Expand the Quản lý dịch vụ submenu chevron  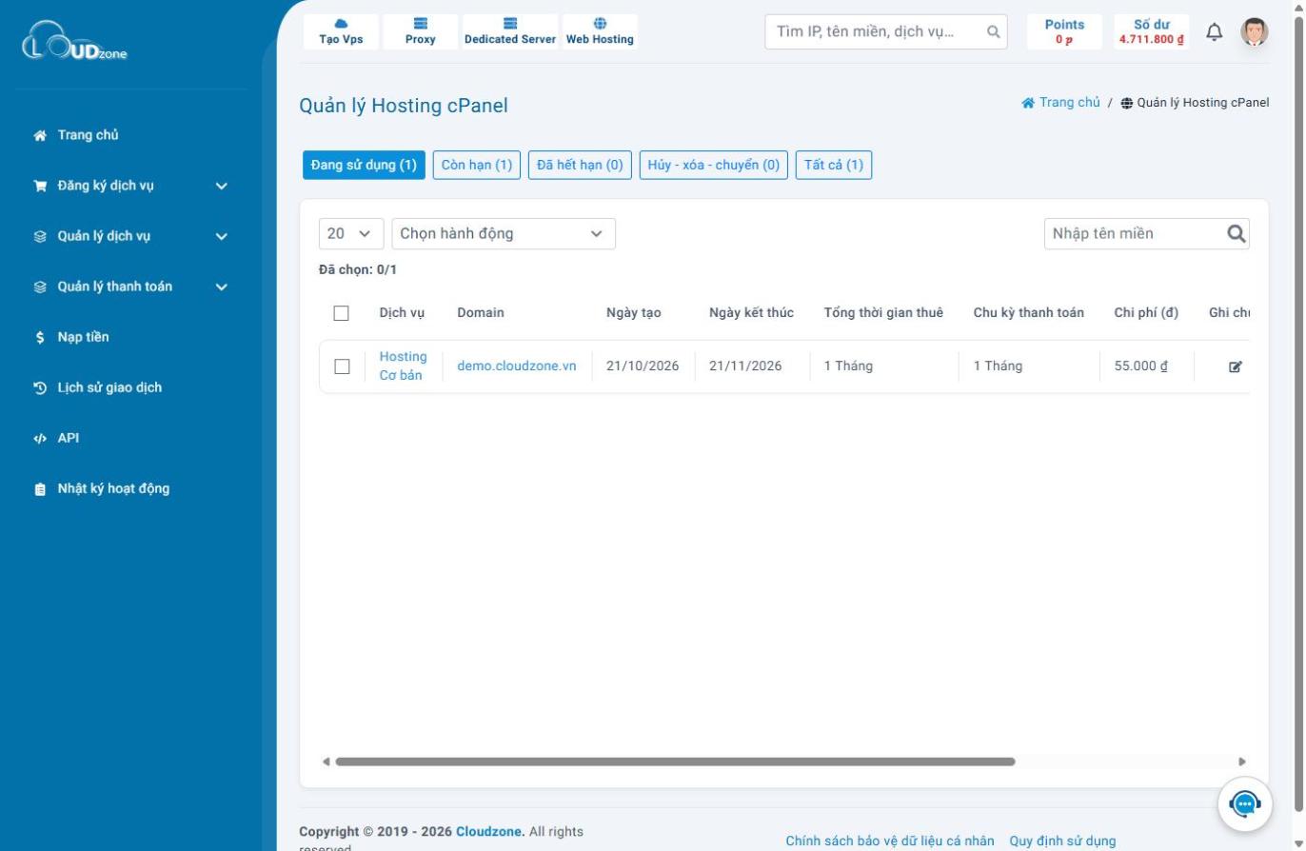pos(222,237)
